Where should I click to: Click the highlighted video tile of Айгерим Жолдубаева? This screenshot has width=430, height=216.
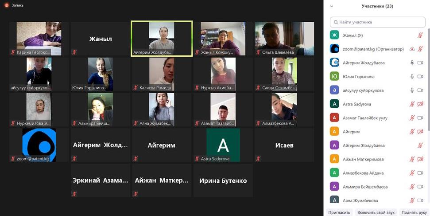162,39
